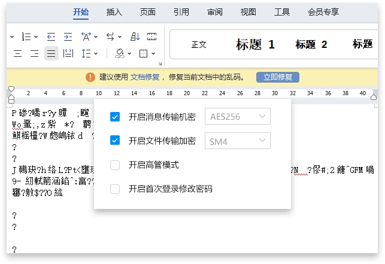Apply distributed alignment
The image size is (385, 264).
[68, 53]
